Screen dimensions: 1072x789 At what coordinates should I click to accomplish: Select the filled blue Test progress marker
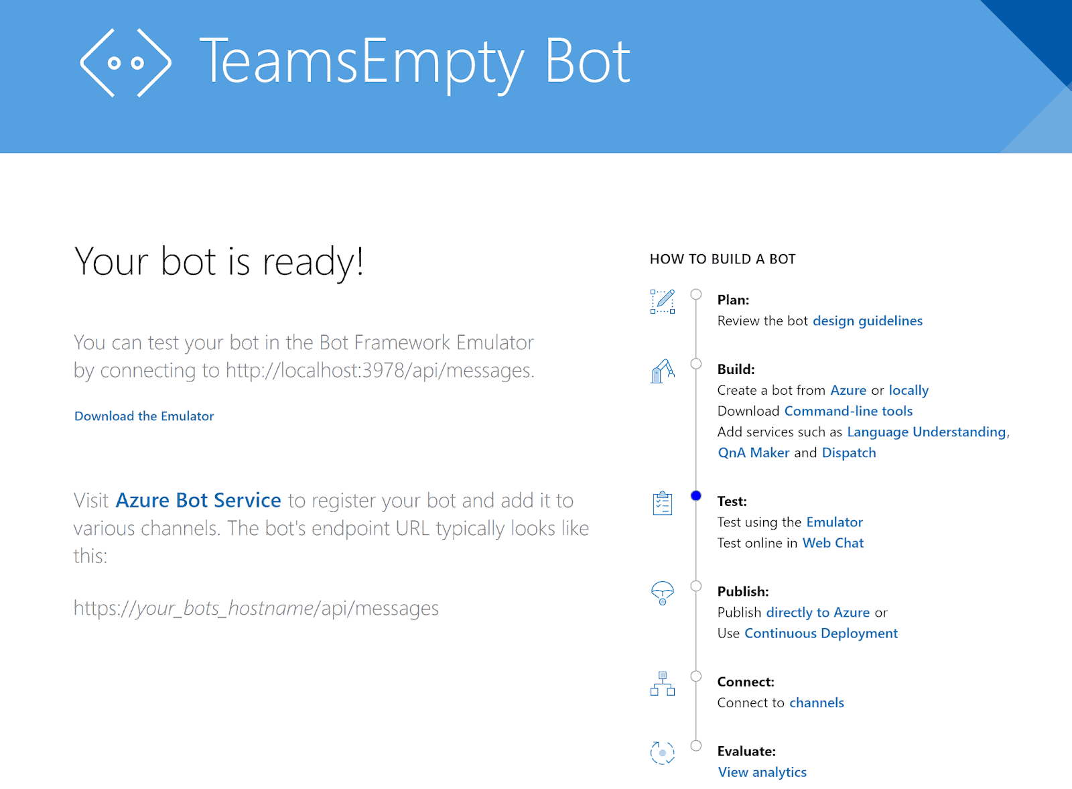pyautogui.click(x=695, y=496)
